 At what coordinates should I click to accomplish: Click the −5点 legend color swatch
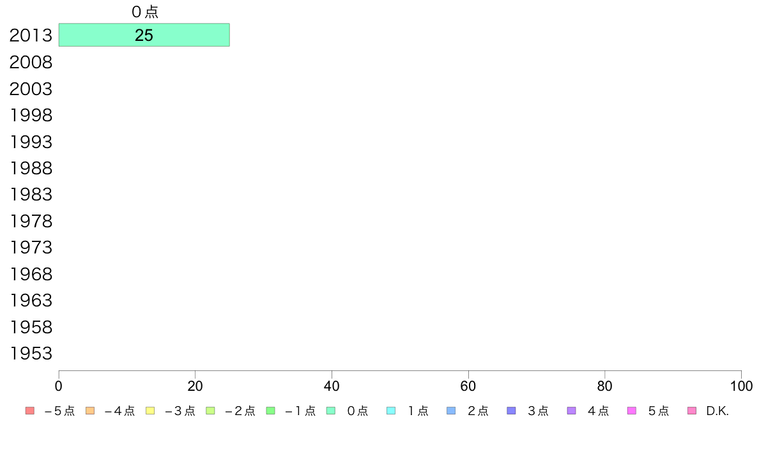[30, 411]
